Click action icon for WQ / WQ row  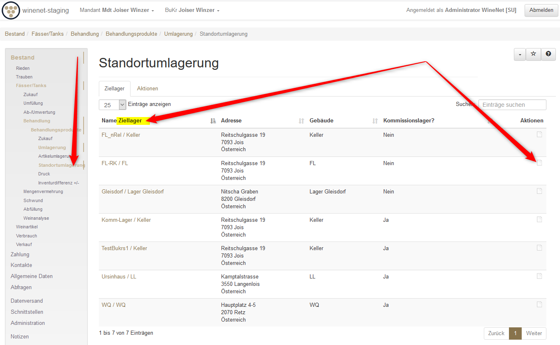point(539,305)
